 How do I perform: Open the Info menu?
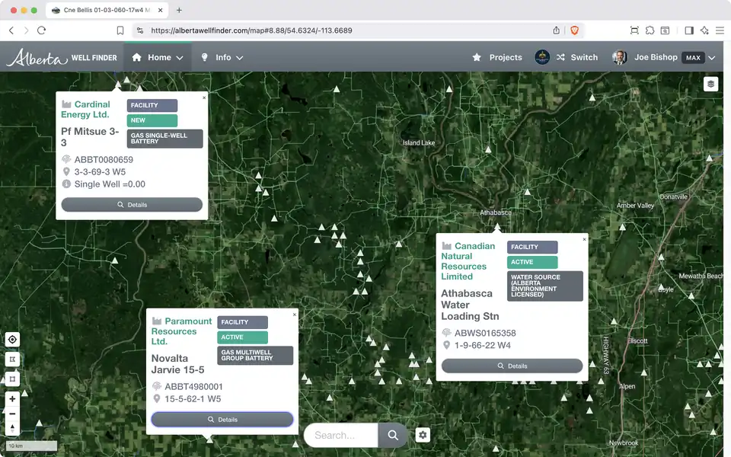222,57
